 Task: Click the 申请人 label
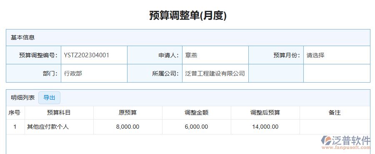pos(169,55)
